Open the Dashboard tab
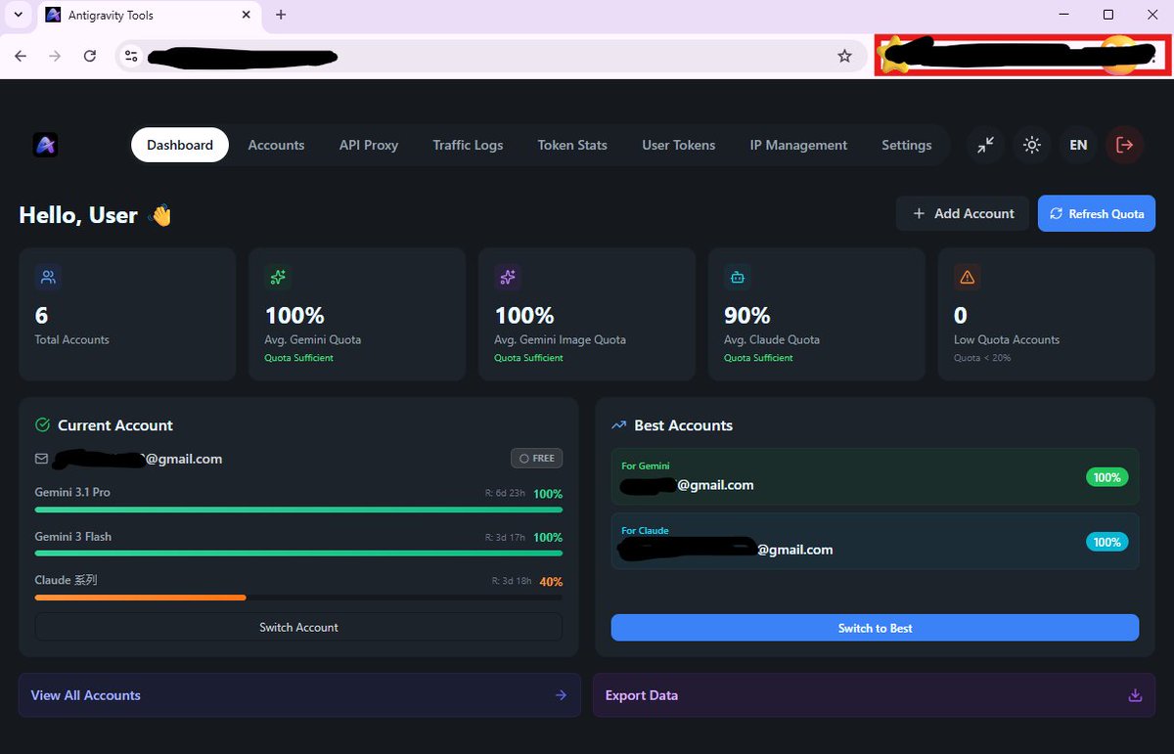1174x754 pixels. 180,145
